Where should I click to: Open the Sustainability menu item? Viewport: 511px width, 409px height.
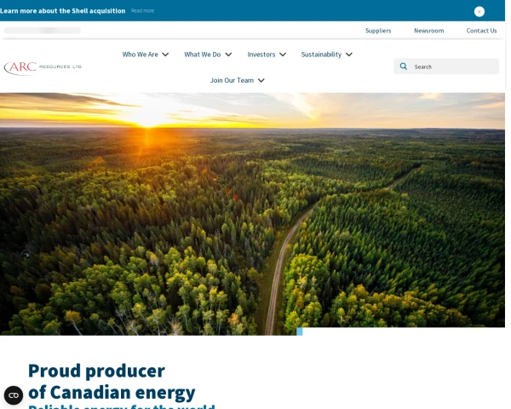coord(321,55)
